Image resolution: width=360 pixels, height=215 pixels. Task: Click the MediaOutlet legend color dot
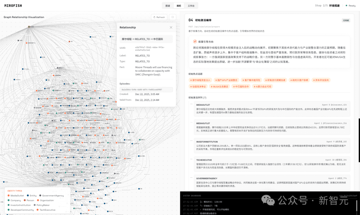point(9,195)
